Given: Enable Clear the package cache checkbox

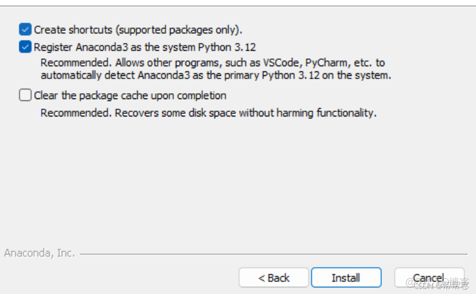Looking at the screenshot, I should coord(25,95).
